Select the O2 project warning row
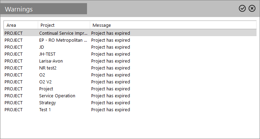Image resolution: width=260 pixels, height=139 pixels. click(130, 75)
